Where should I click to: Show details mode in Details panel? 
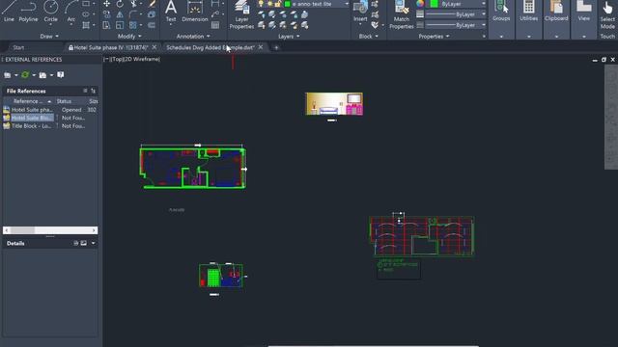coord(76,243)
